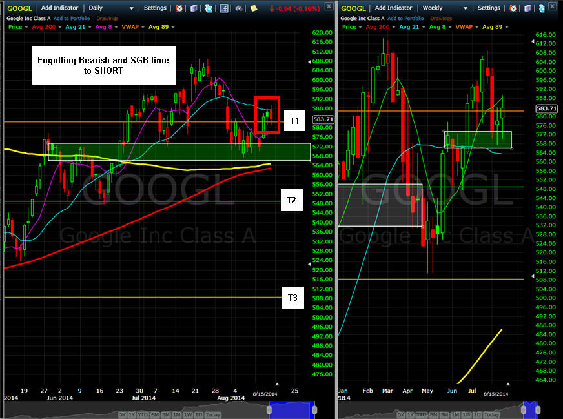563x419 pixels.
Task: Expand Avg 89 options in Weekly chart
Action: (x=507, y=27)
